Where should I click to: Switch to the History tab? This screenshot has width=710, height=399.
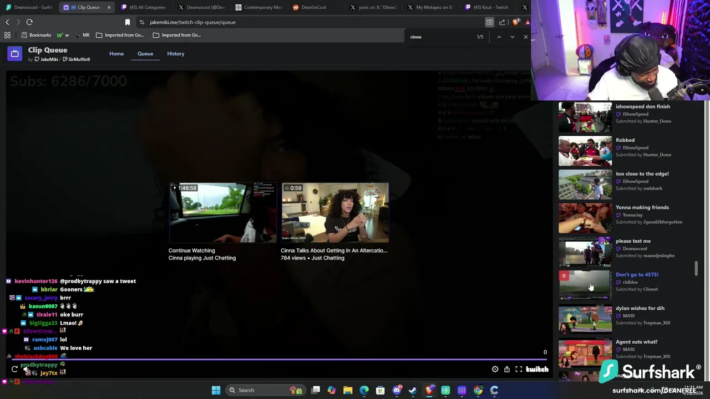(x=175, y=54)
